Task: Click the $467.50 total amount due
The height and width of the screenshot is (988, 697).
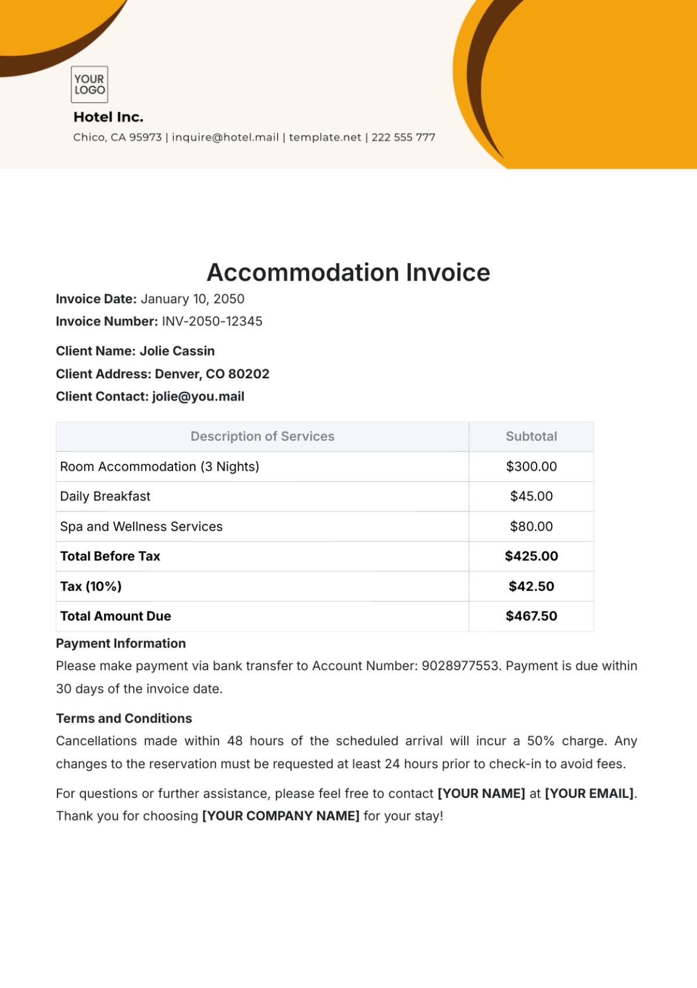Action: [x=531, y=616]
